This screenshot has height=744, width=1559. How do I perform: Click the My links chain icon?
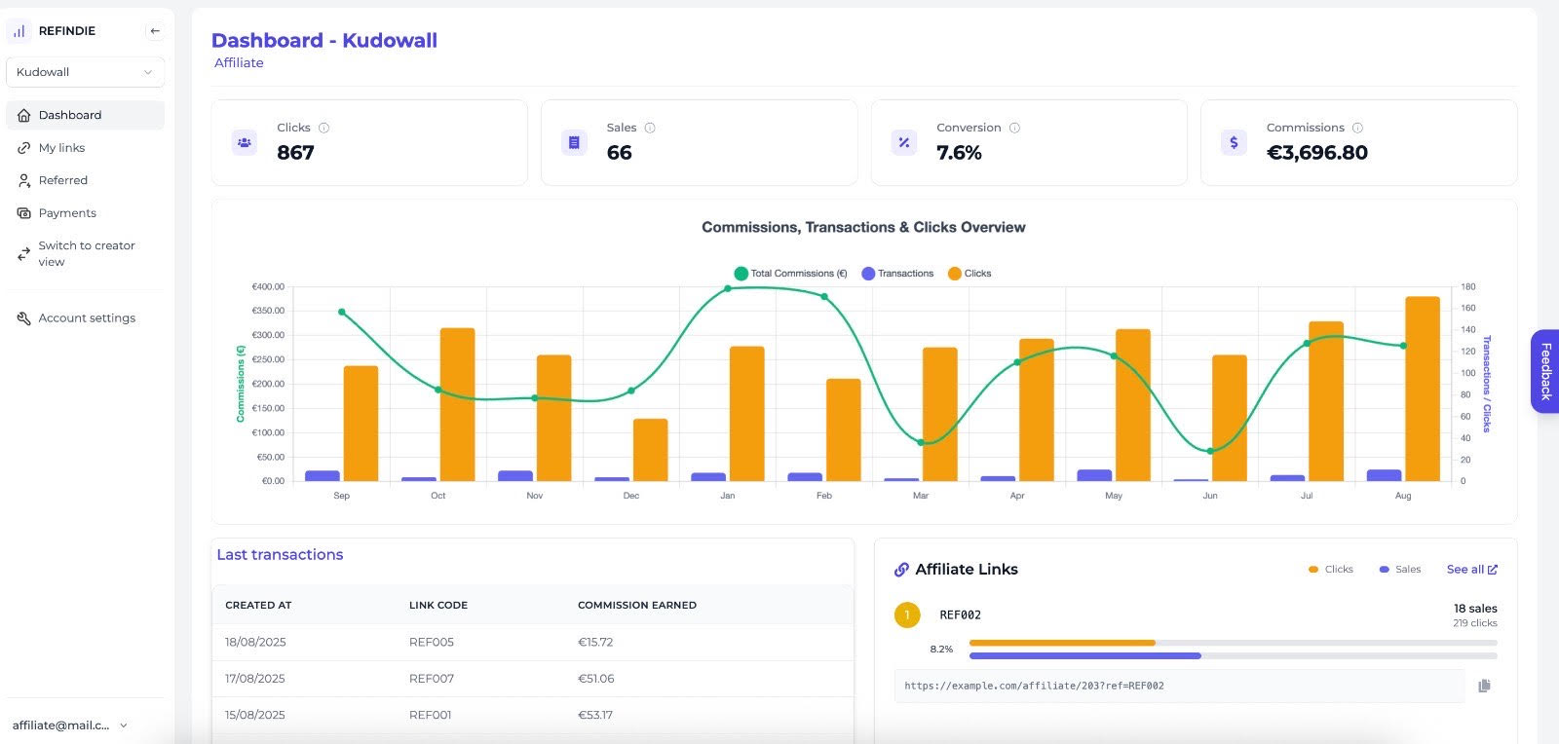pyautogui.click(x=24, y=148)
